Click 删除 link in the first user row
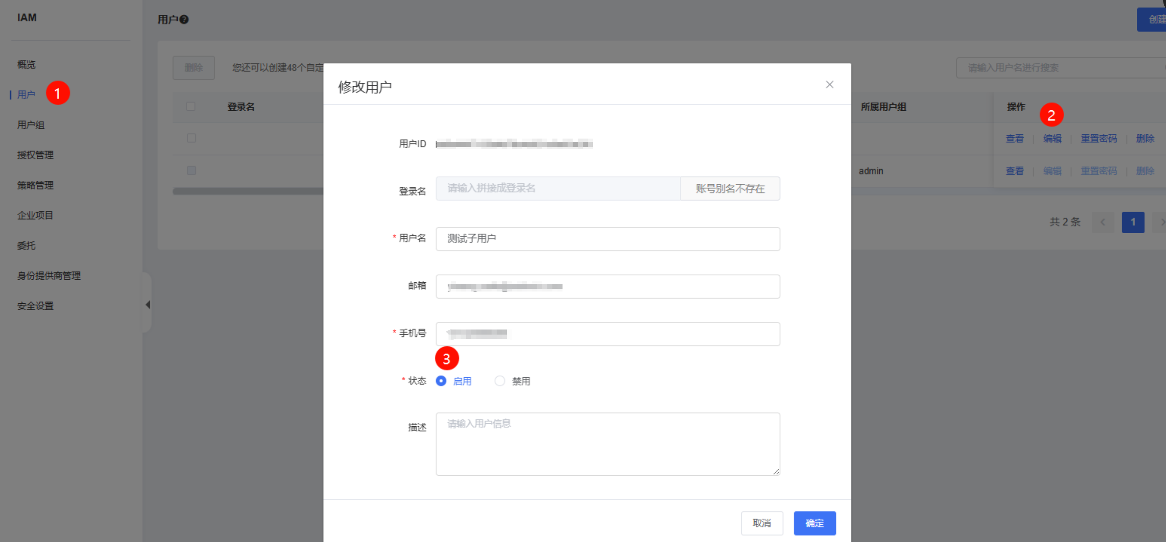This screenshot has width=1166, height=542. pyautogui.click(x=1145, y=139)
